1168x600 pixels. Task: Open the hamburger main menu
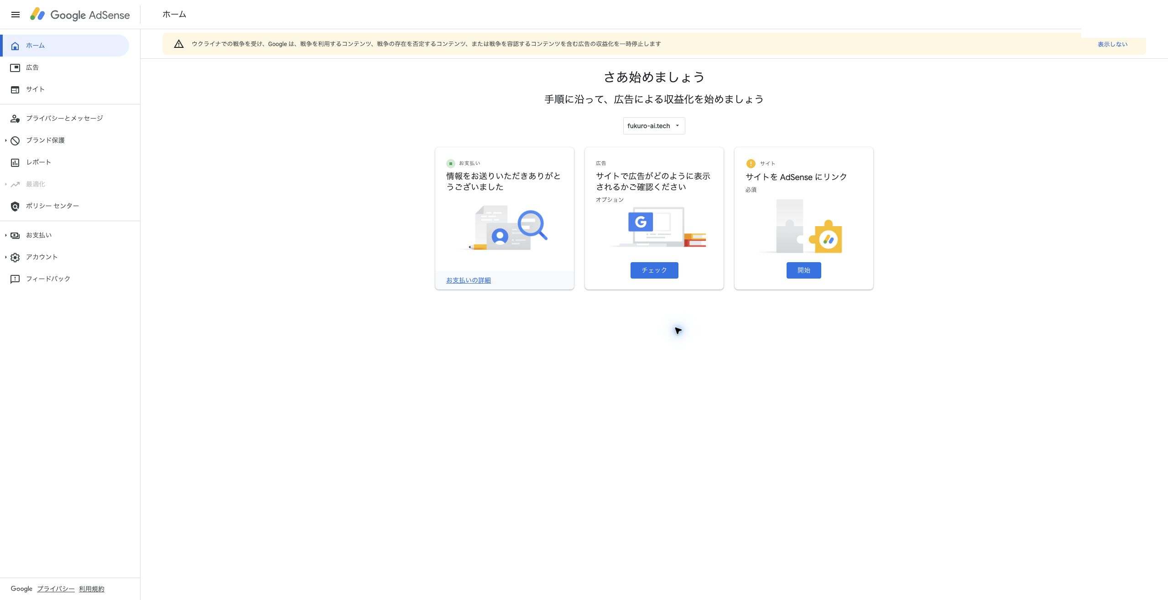tap(15, 15)
